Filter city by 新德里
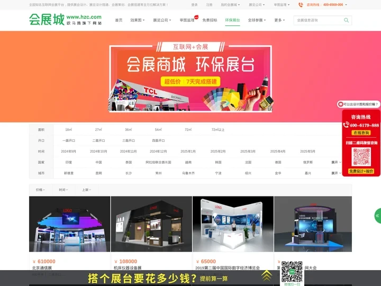 tap(69, 173)
